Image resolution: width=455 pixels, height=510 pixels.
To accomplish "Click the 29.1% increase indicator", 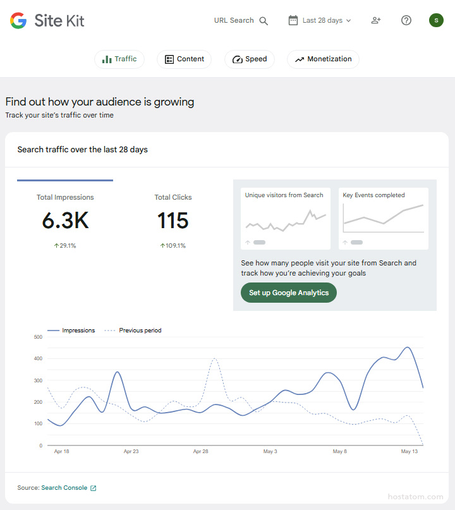I will point(65,246).
